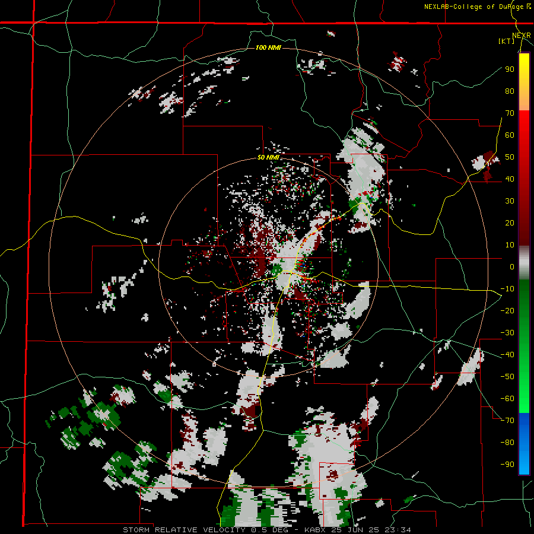
Task: Click the -20 value on the velocity scale
Action: (507, 310)
